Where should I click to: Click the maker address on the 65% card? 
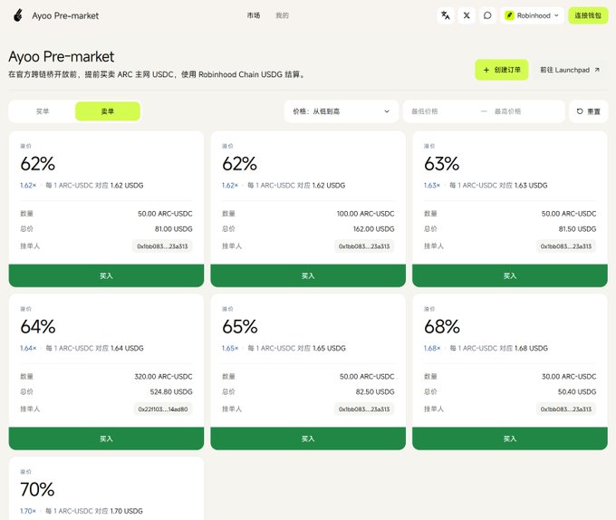(364, 409)
